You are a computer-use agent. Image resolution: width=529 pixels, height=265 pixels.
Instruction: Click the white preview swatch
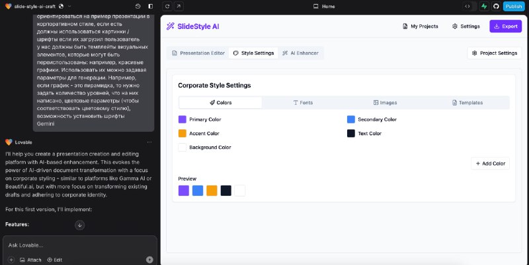click(x=240, y=191)
